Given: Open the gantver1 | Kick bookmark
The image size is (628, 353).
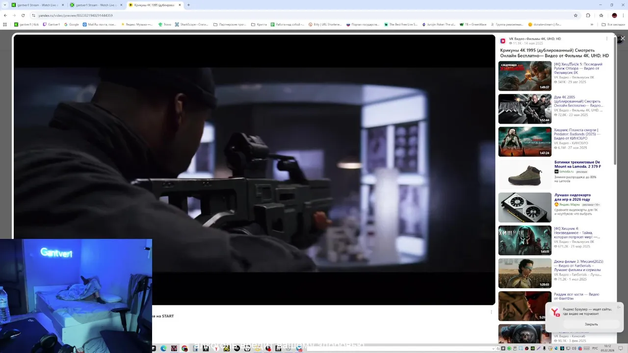Looking at the screenshot, I should pyautogui.click(x=26, y=24).
